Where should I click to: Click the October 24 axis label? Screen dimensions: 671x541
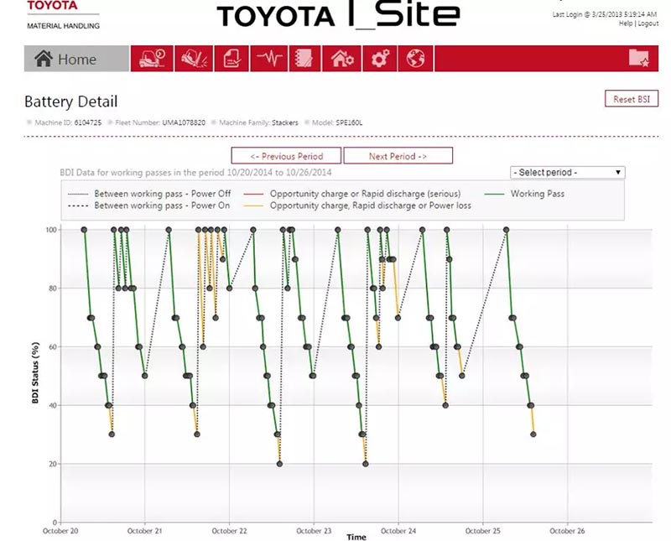398,531
